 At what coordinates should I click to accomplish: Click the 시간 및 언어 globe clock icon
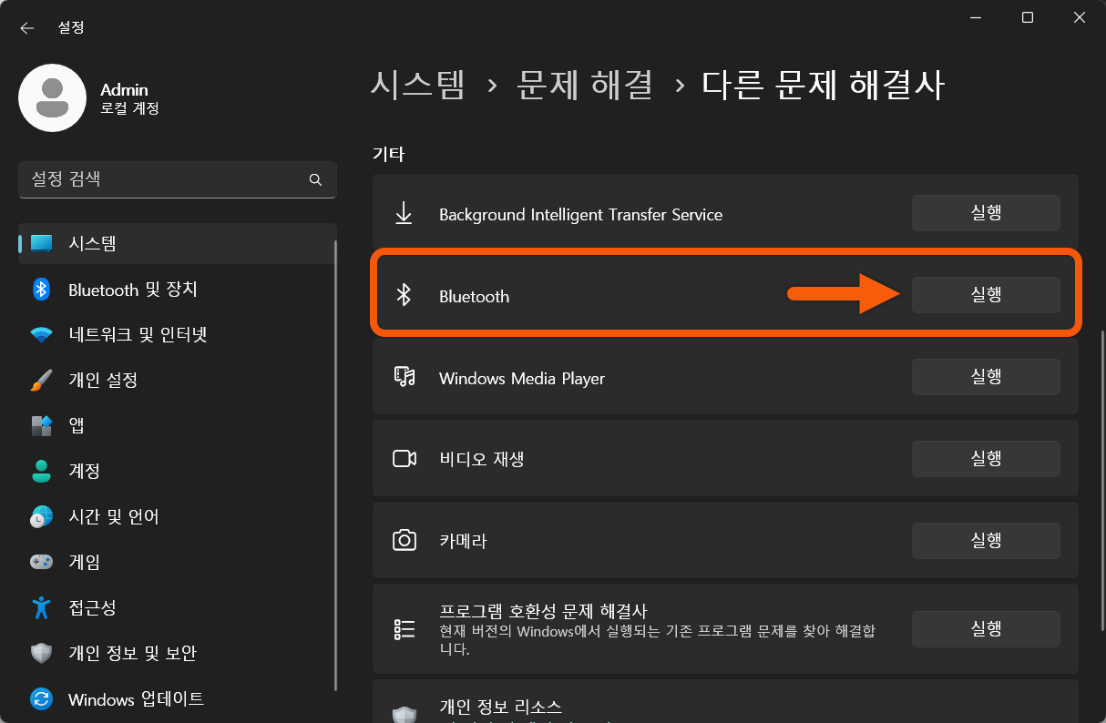pos(41,516)
